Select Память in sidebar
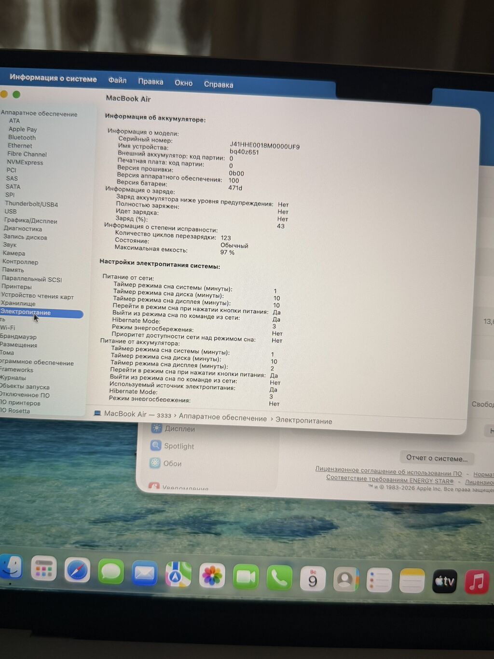The image size is (494, 659). (x=13, y=270)
